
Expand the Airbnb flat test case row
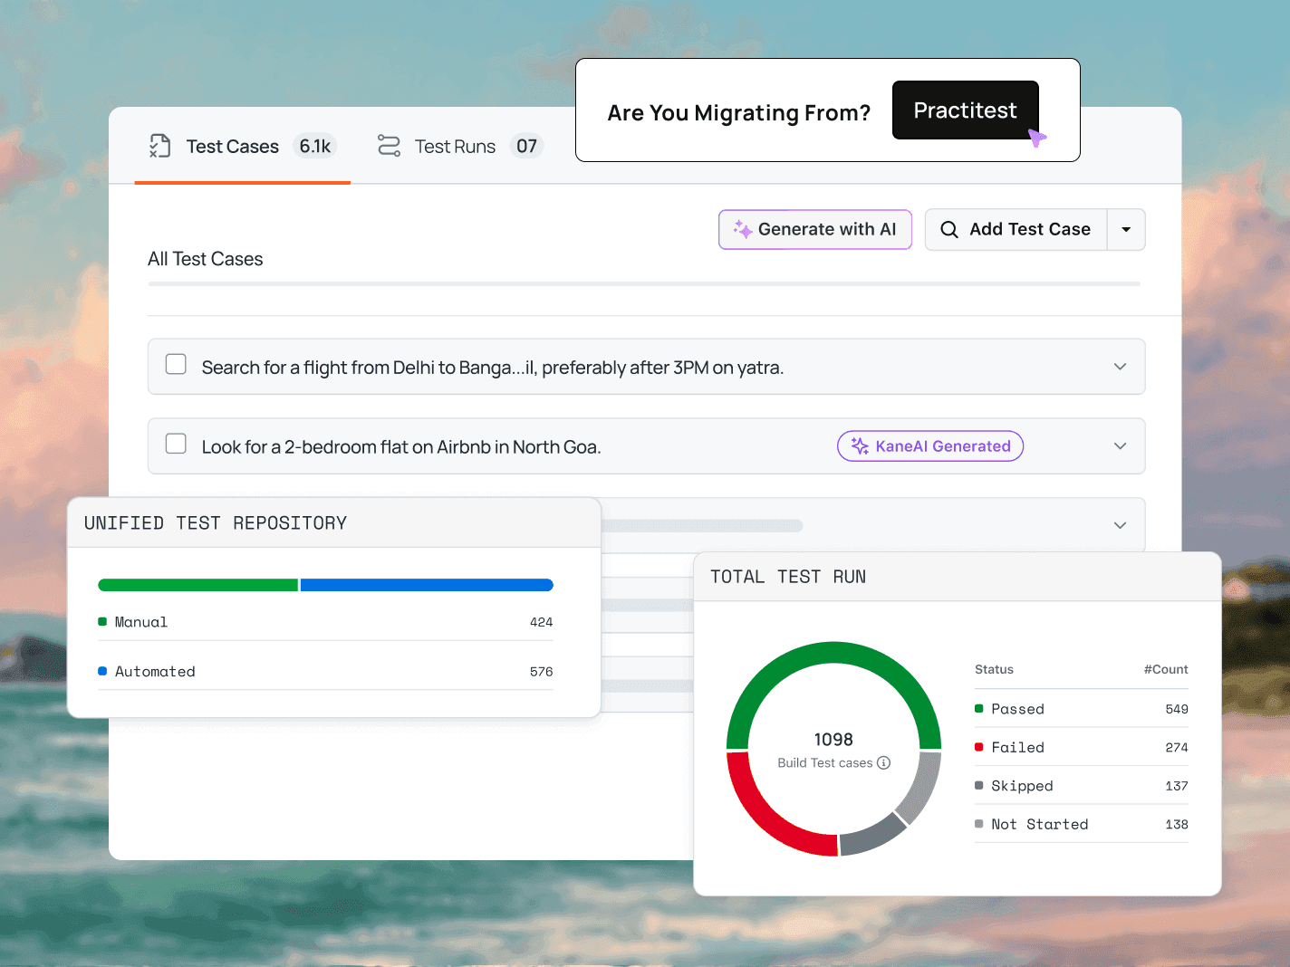[1120, 446]
